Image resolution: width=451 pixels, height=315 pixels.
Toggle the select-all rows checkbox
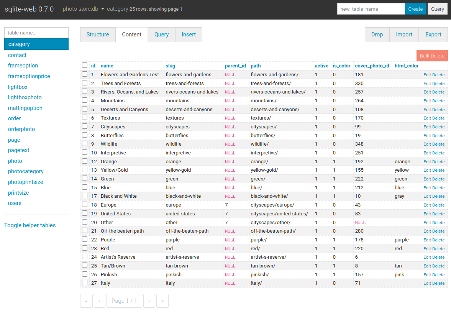coord(85,66)
